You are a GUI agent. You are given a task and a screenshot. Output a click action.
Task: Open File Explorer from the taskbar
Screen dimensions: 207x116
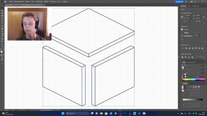[101, 113]
